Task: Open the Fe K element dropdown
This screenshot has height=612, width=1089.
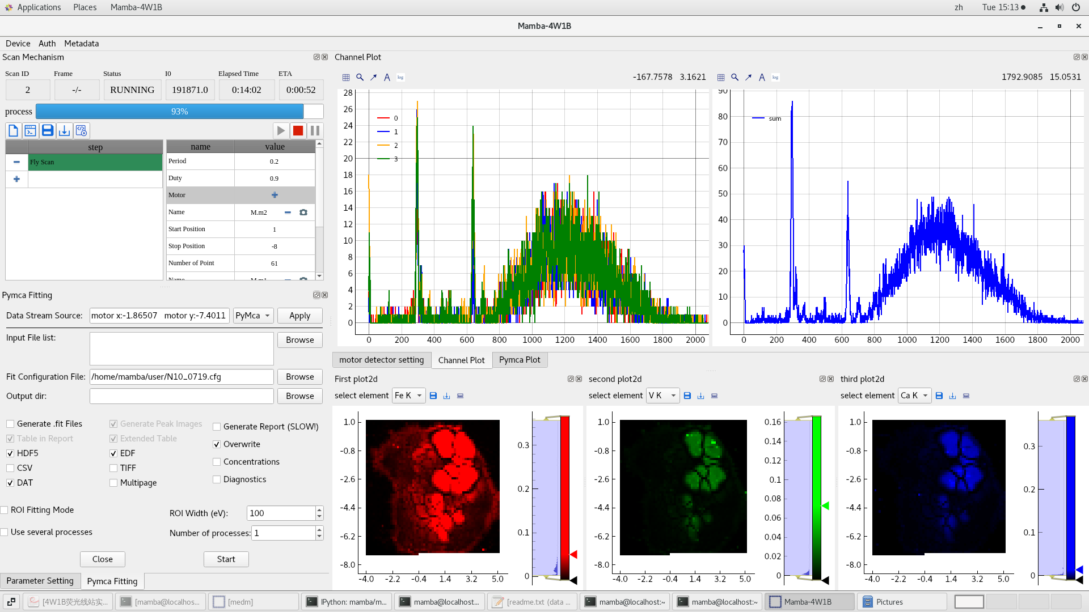Action: click(408, 396)
